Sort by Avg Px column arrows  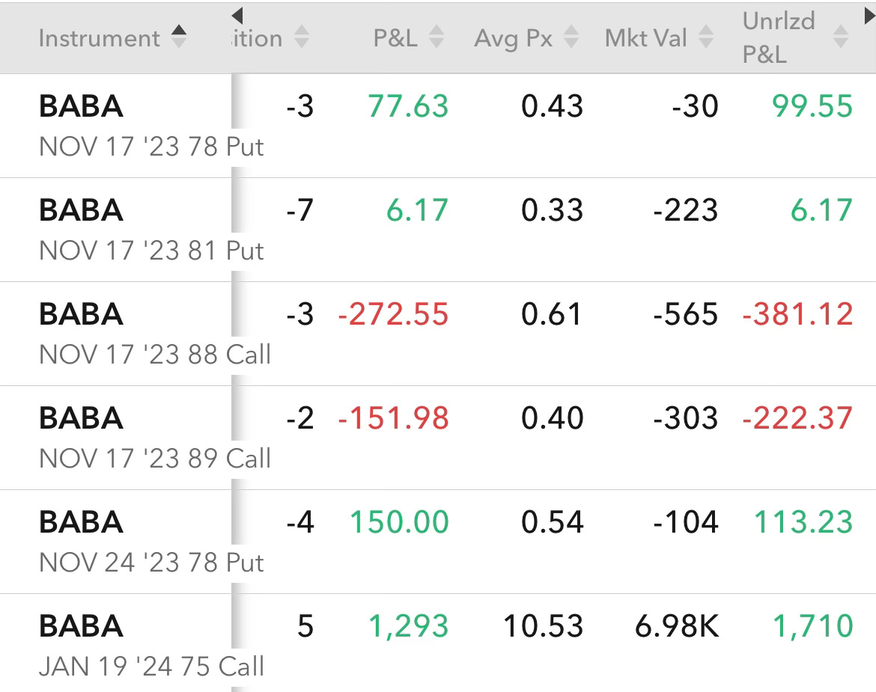(x=571, y=37)
